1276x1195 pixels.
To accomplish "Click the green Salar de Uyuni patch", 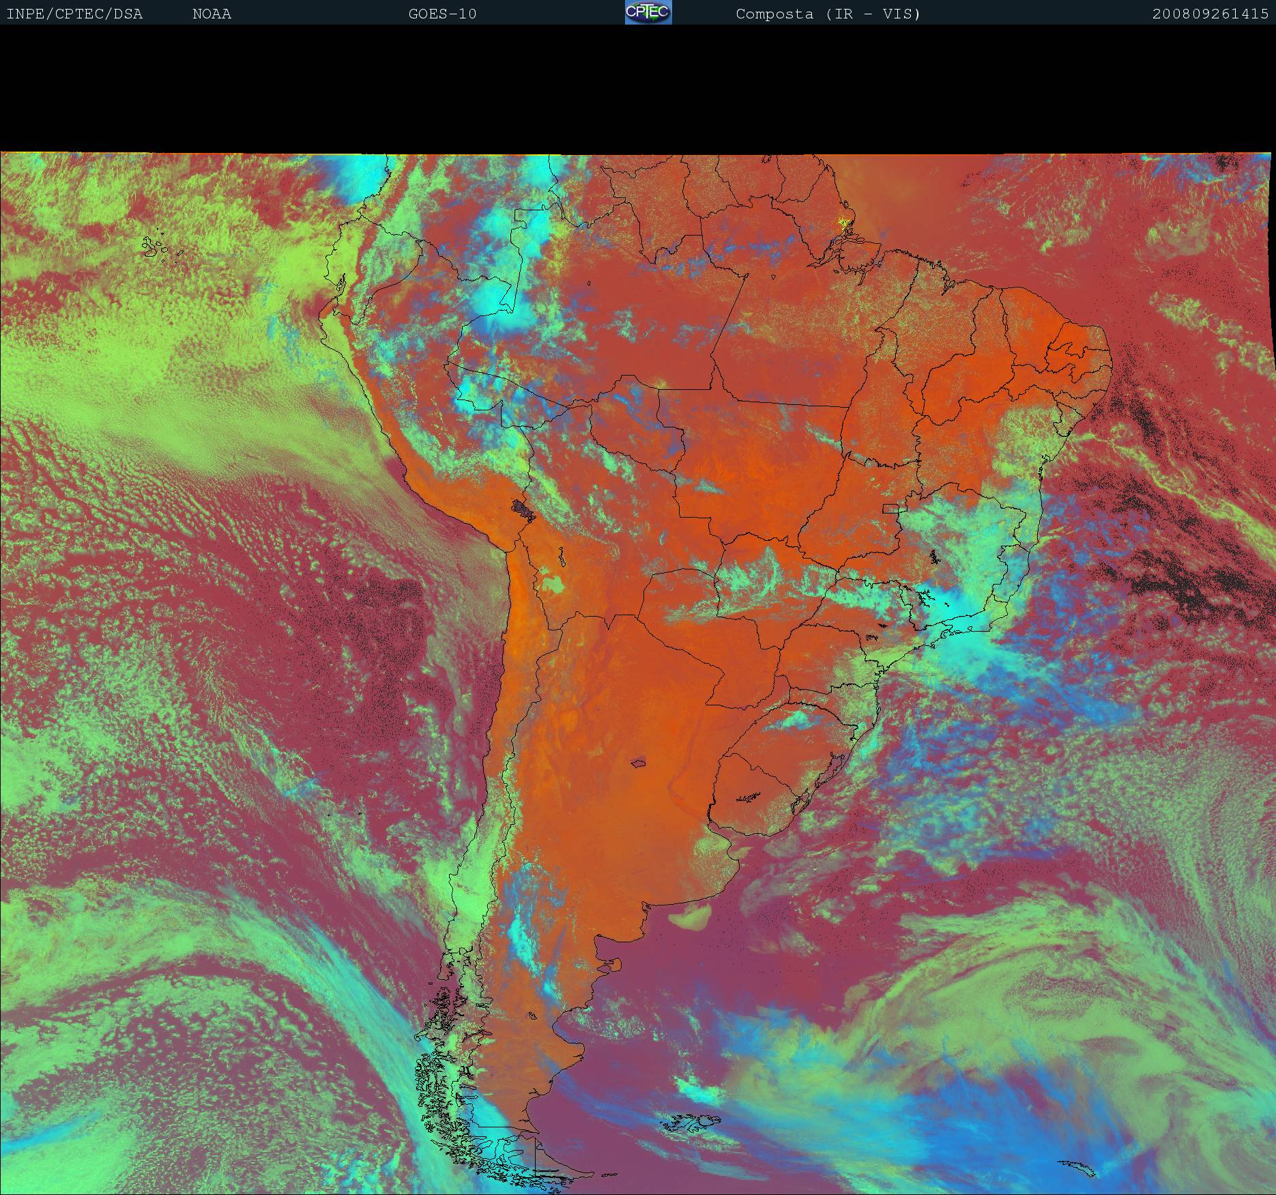I will pos(553,584).
